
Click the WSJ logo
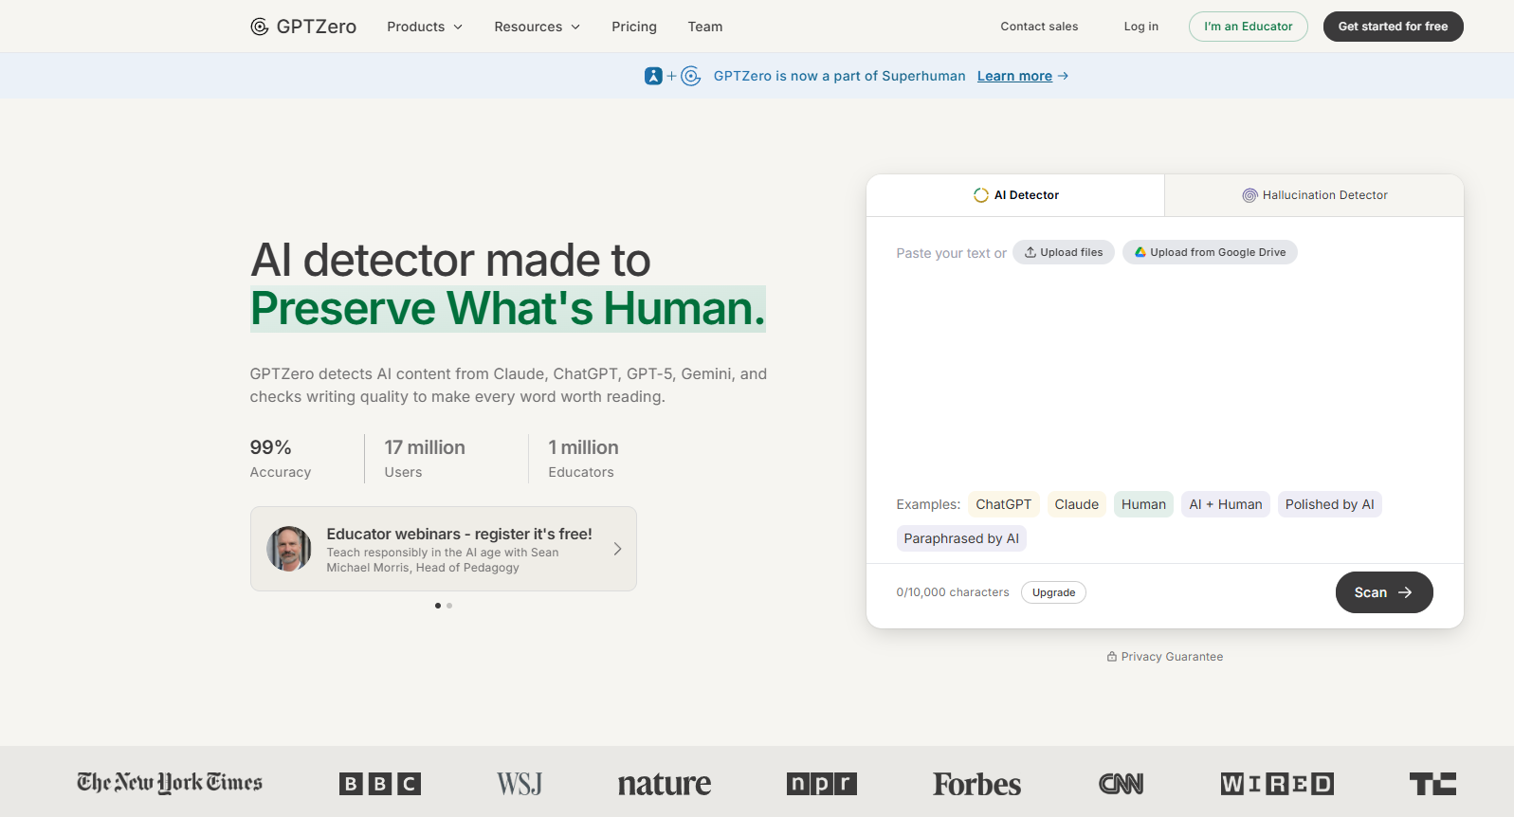click(x=520, y=784)
